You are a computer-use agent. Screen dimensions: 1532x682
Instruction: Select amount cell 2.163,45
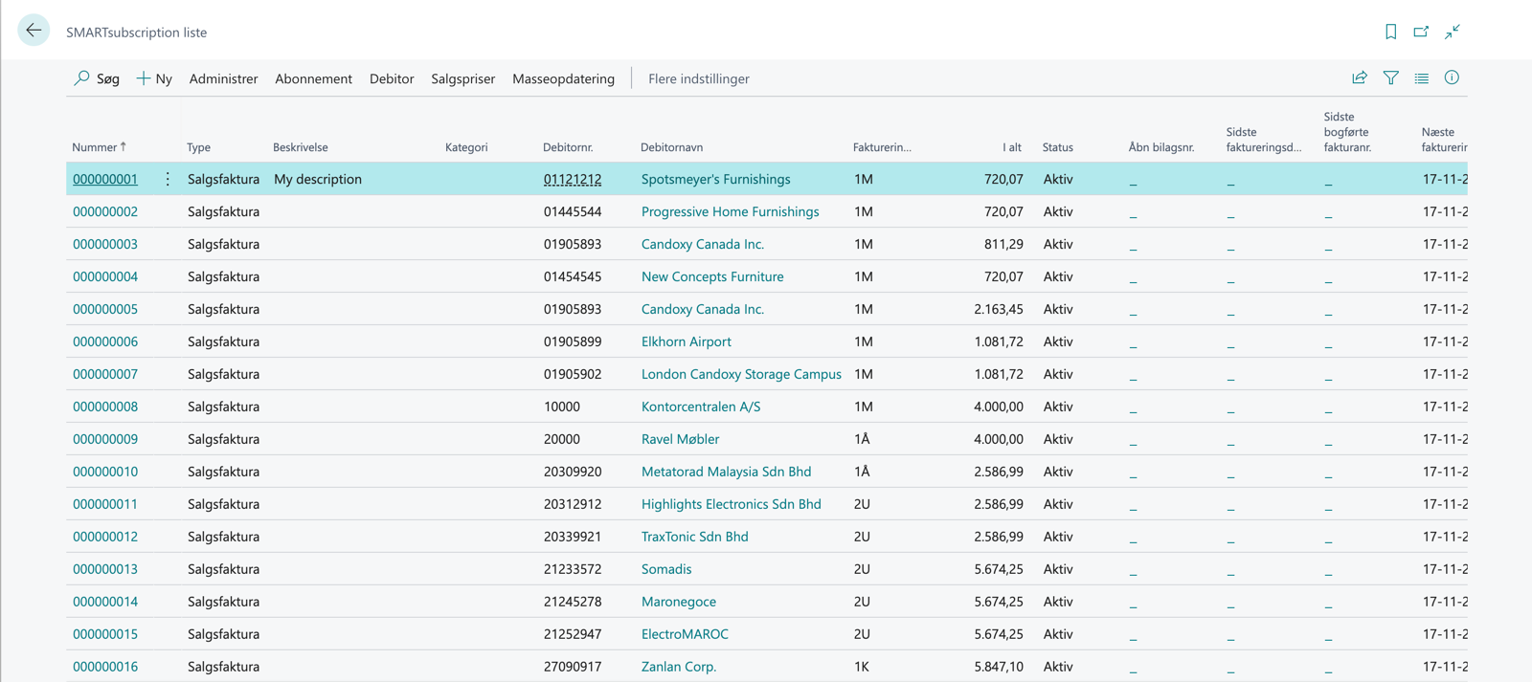999,309
